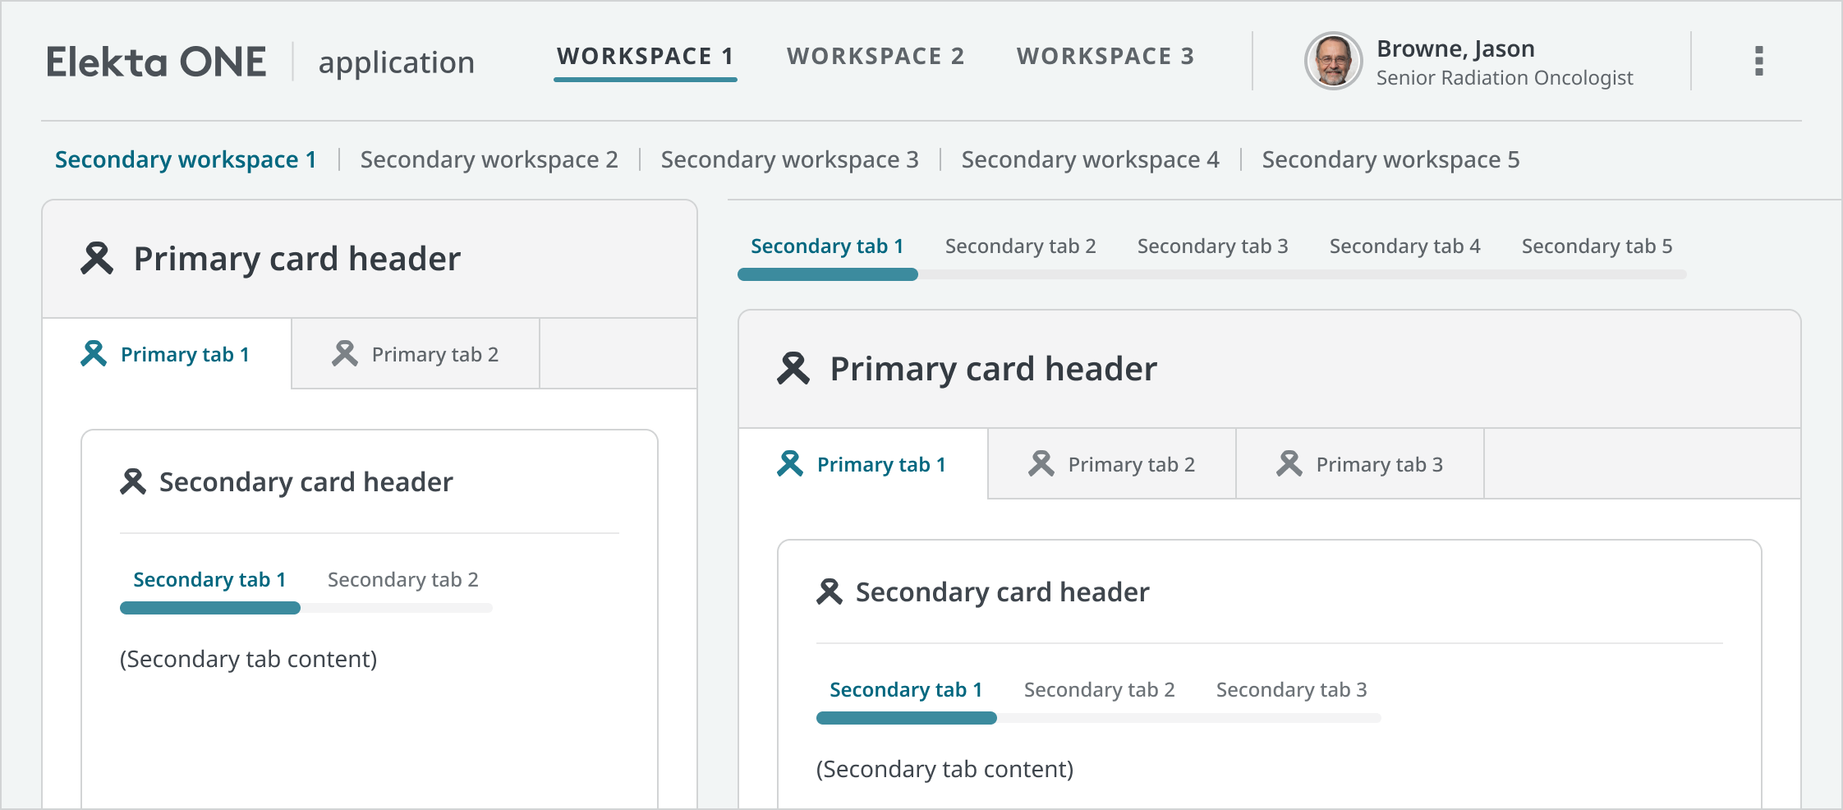1843x810 pixels.
Task: Click the teal progress indicator under Secondary tab 1
Action: click(x=209, y=608)
